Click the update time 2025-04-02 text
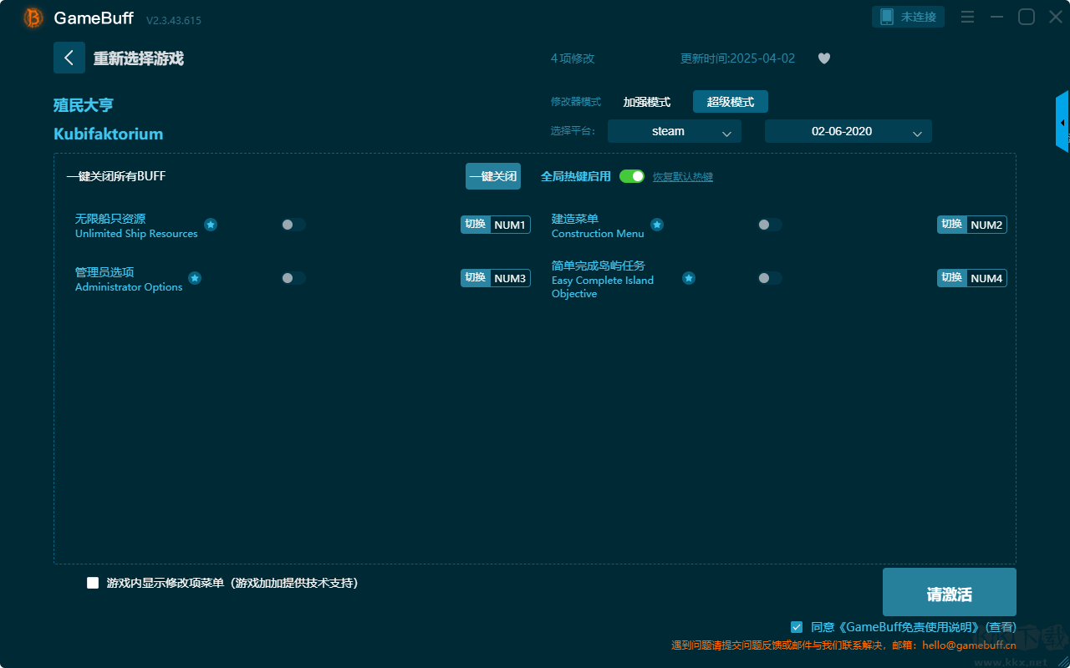1070x668 pixels. tap(738, 58)
